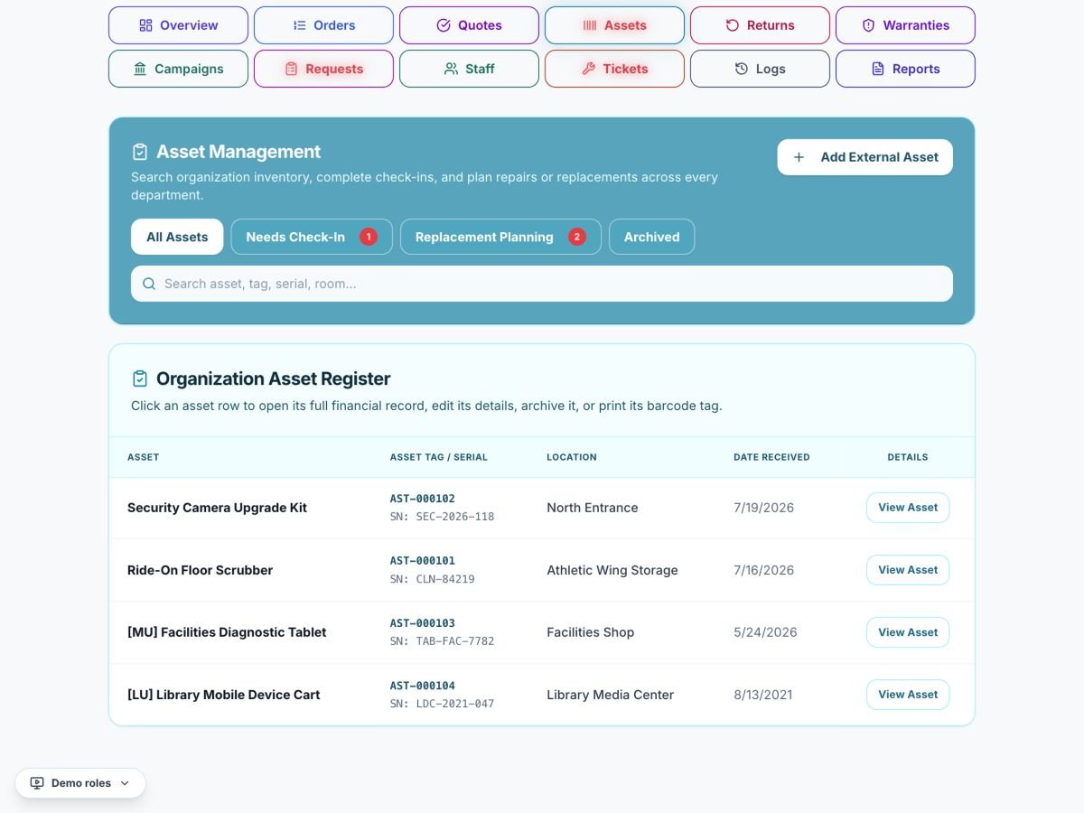Go to the Orders tab label
The width and height of the screenshot is (1084, 813).
point(334,25)
